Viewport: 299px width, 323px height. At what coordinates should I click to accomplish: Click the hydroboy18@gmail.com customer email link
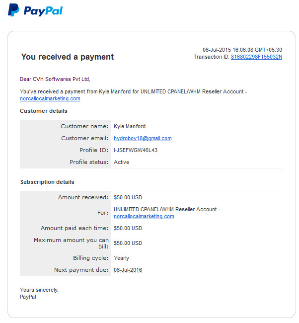(143, 138)
